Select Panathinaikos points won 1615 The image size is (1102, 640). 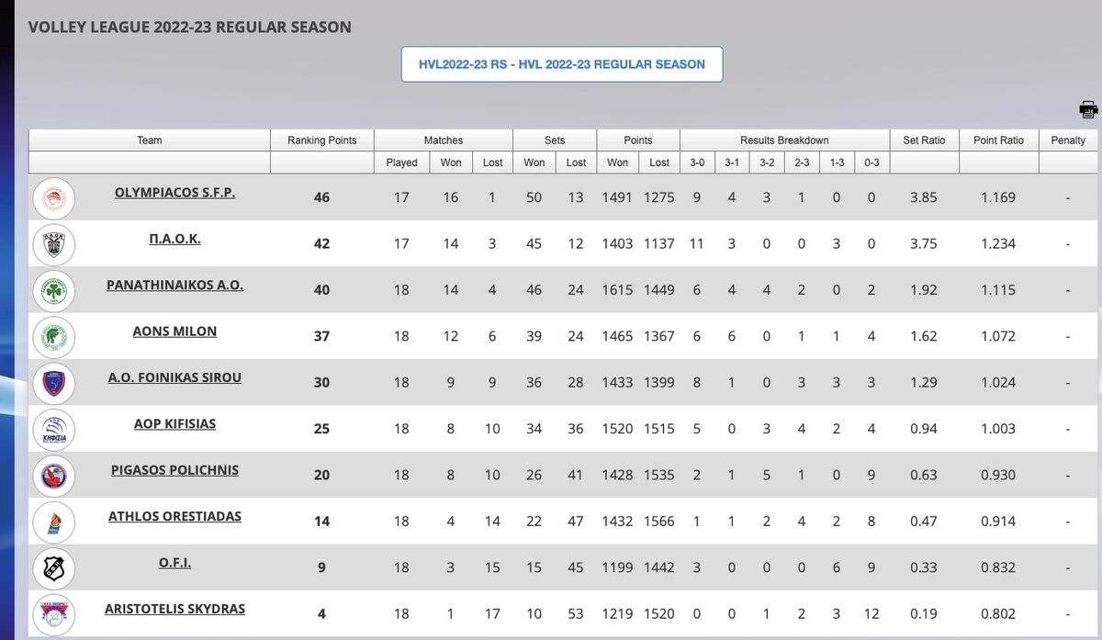tap(617, 289)
